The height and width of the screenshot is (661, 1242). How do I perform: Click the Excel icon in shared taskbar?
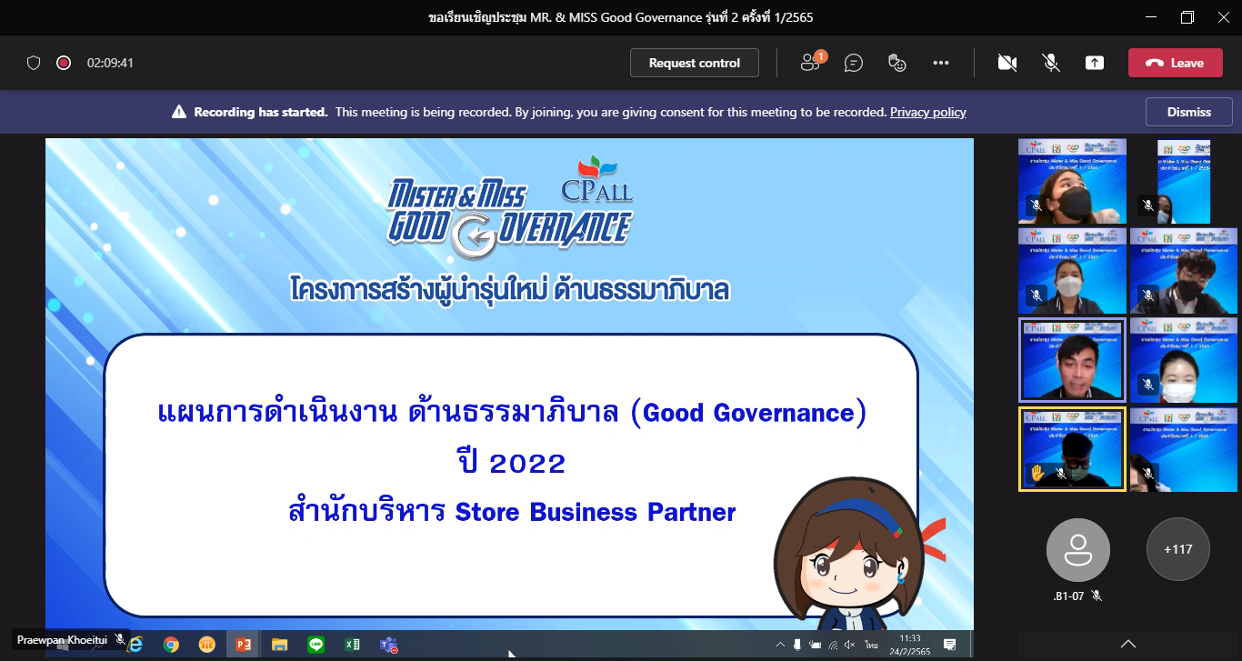pyautogui.click(x=352, y=645)
